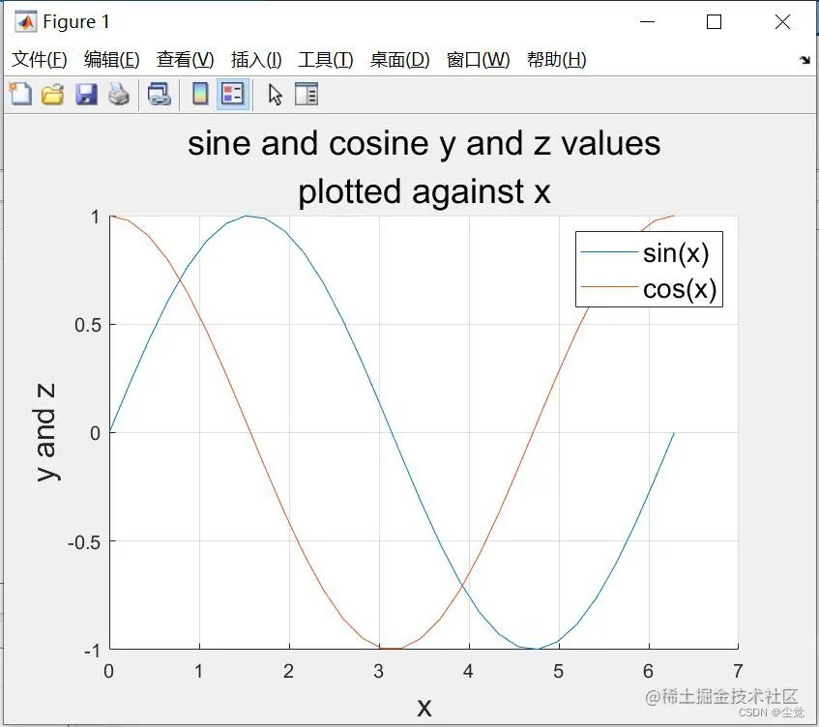
Task: Click the x-axis tick label 7
Action: (x=738, y=671)
